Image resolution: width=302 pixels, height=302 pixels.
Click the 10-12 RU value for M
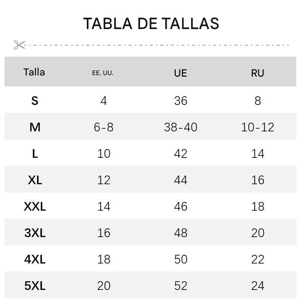point(257,127)
